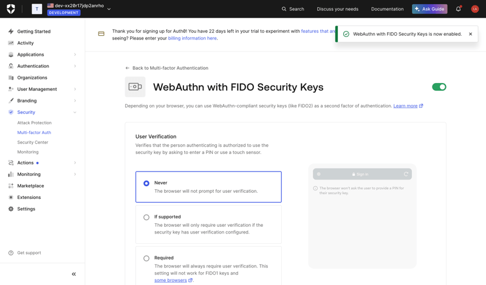Click the Search magnifier icon
Image resolution: width=486 pixels, height=285 pixels.
(x=284, y=9)
